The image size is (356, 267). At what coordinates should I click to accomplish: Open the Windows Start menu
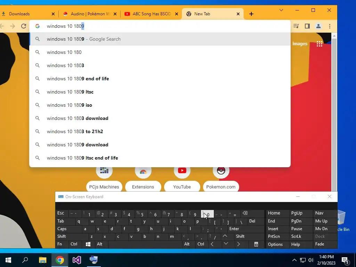[x=8, y=260]
